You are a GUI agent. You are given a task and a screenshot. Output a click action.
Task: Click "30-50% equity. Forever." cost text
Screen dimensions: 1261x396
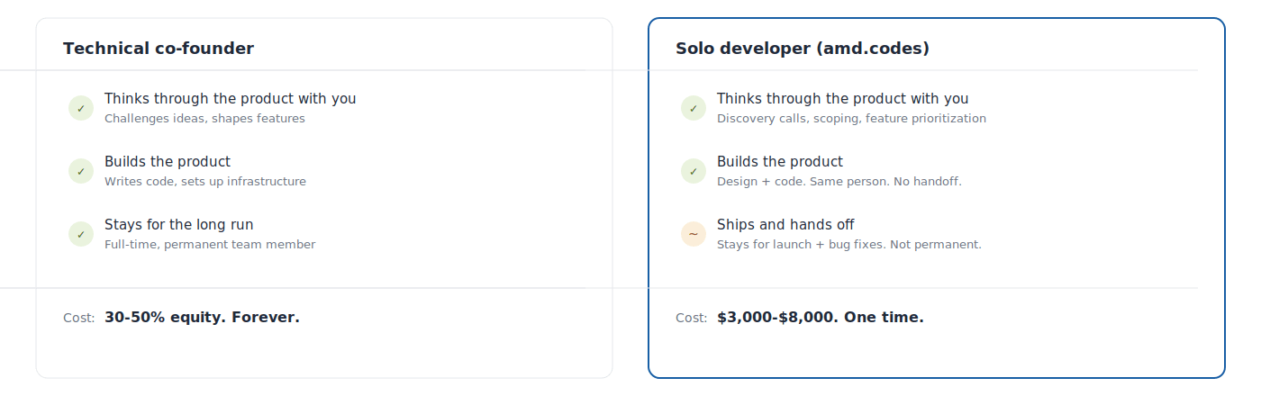pyautogui.click(x=202, y=317)
